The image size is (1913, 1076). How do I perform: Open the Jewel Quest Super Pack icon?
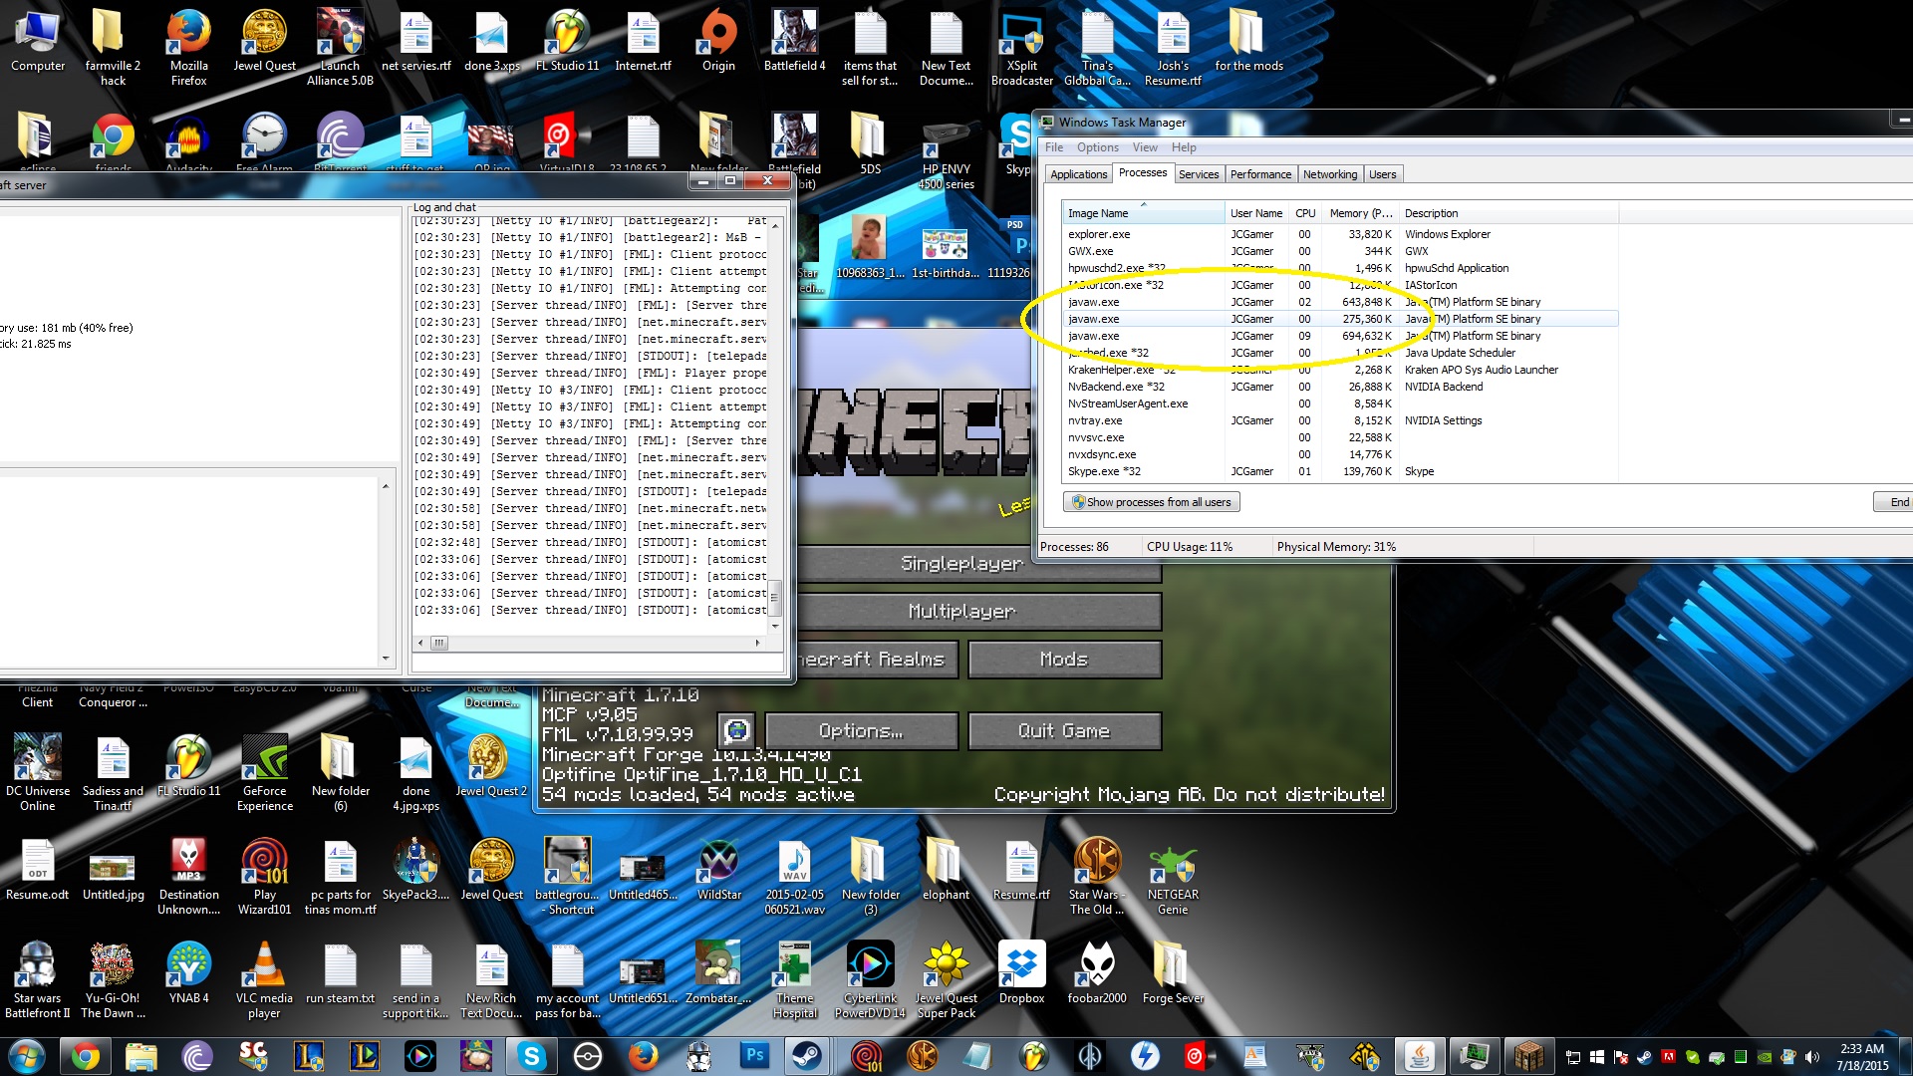[x=946, y=980]
